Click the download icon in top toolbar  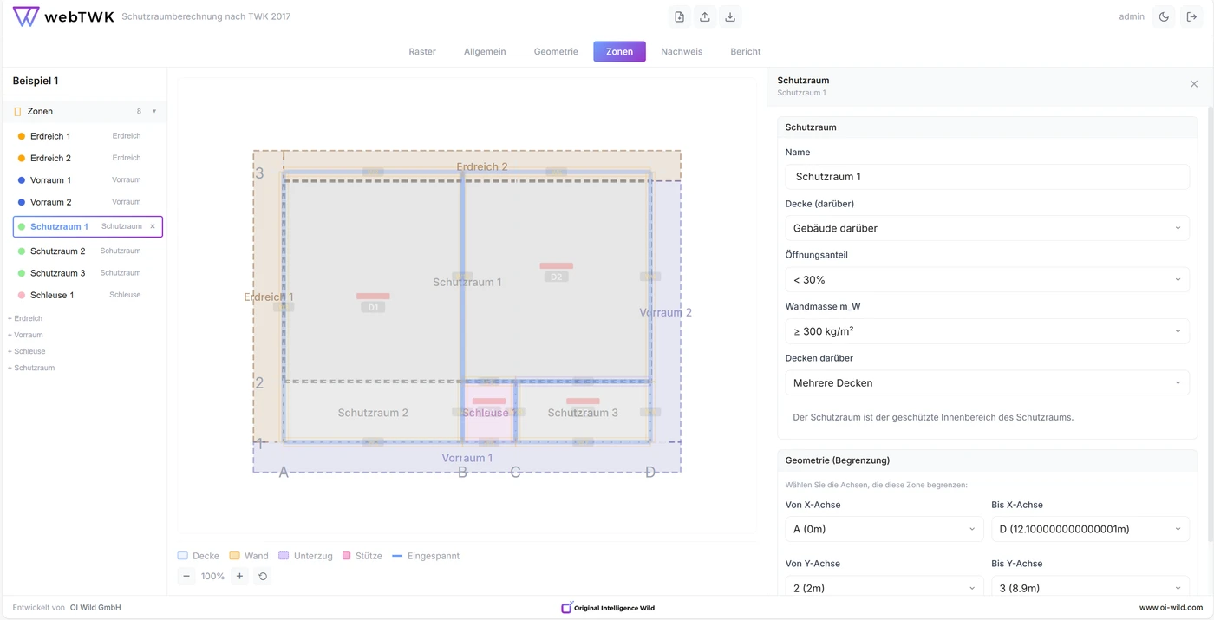point(730,16)
